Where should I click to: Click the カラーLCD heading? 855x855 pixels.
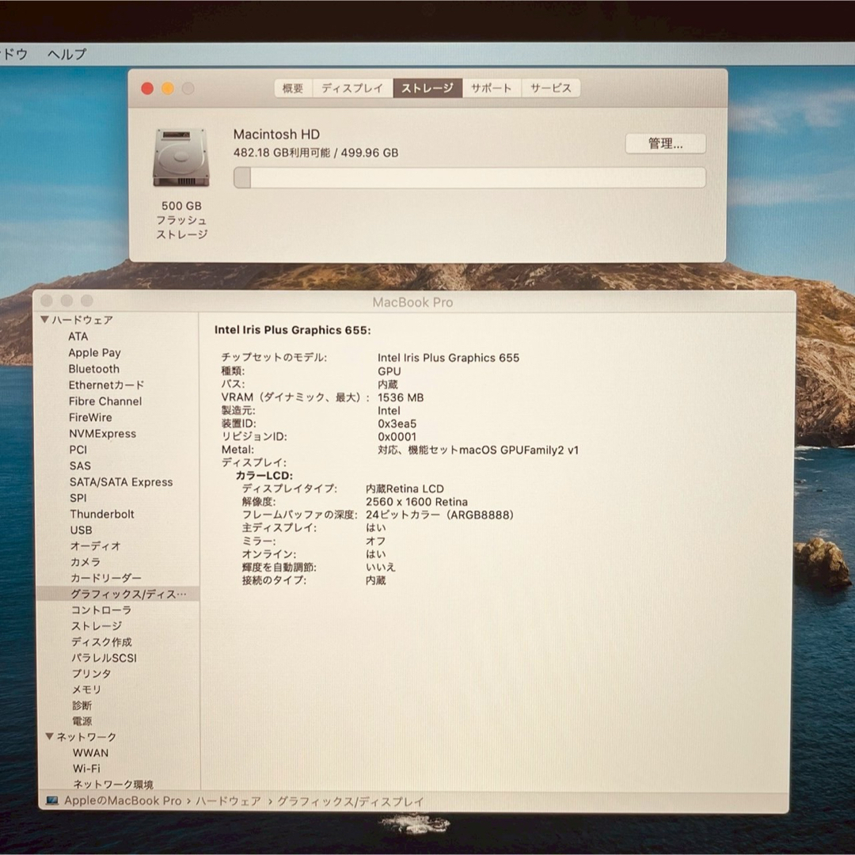[264, 476]
